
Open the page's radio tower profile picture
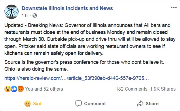[x=12, y=12]
